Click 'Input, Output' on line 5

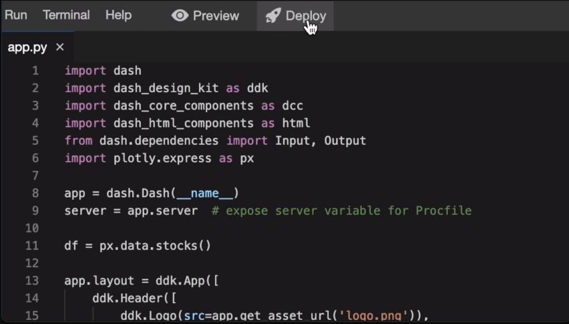(x=321, y=140)
